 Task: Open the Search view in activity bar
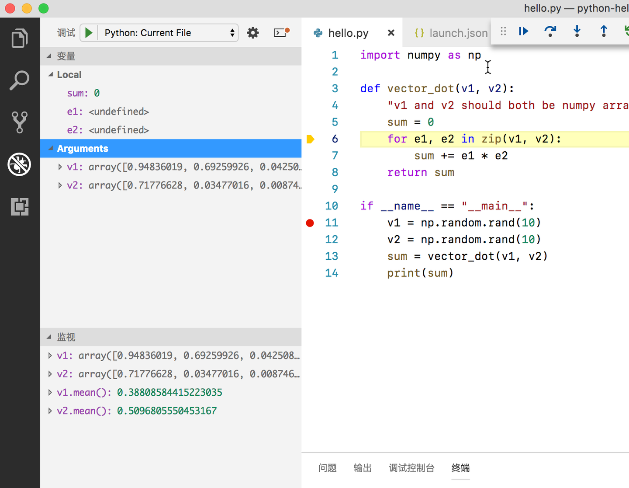coord(20,80)
